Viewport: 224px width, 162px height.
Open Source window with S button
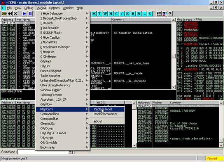pos(150,14)
